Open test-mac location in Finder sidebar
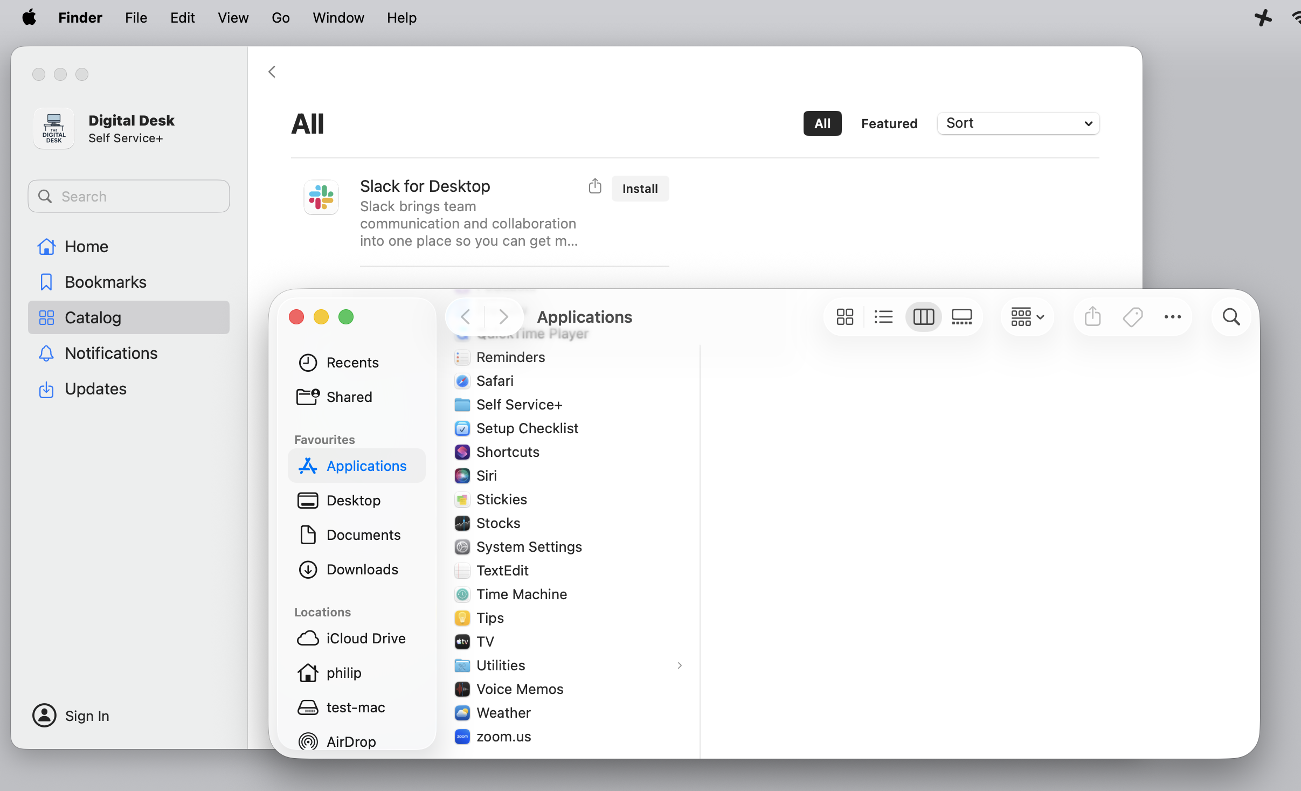The height and width of the screenshot is (791, 1301). 356,707
